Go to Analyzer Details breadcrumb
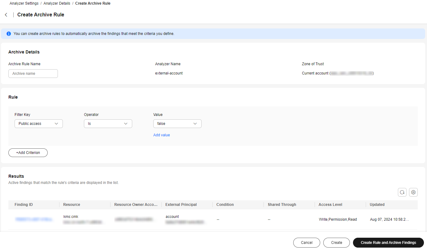Screen dimensions: 427x251 pyautogui.click(x=57, y=3)
